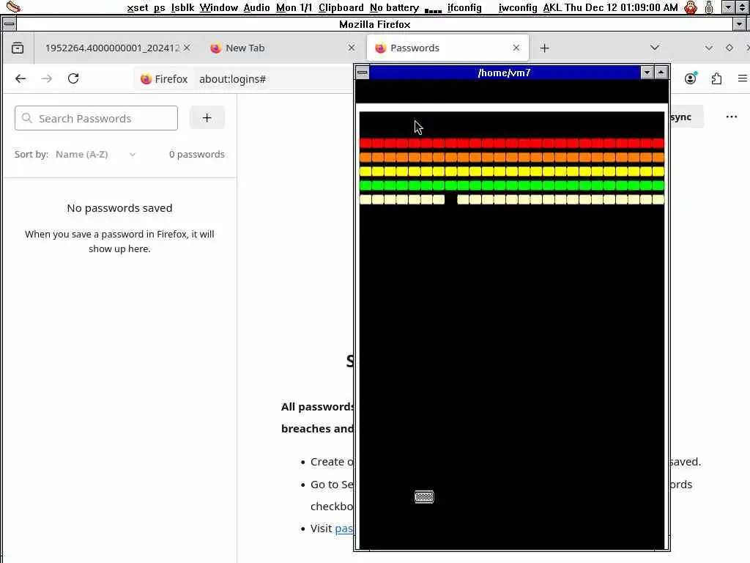The image size is (750, 563).
Task: Open the Audio menu
Action: click(256, 7)
